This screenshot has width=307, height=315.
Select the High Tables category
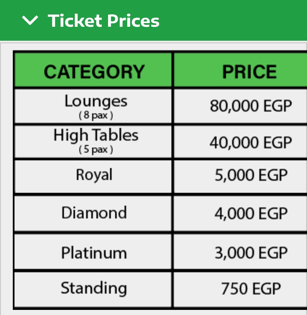[96, 135]
